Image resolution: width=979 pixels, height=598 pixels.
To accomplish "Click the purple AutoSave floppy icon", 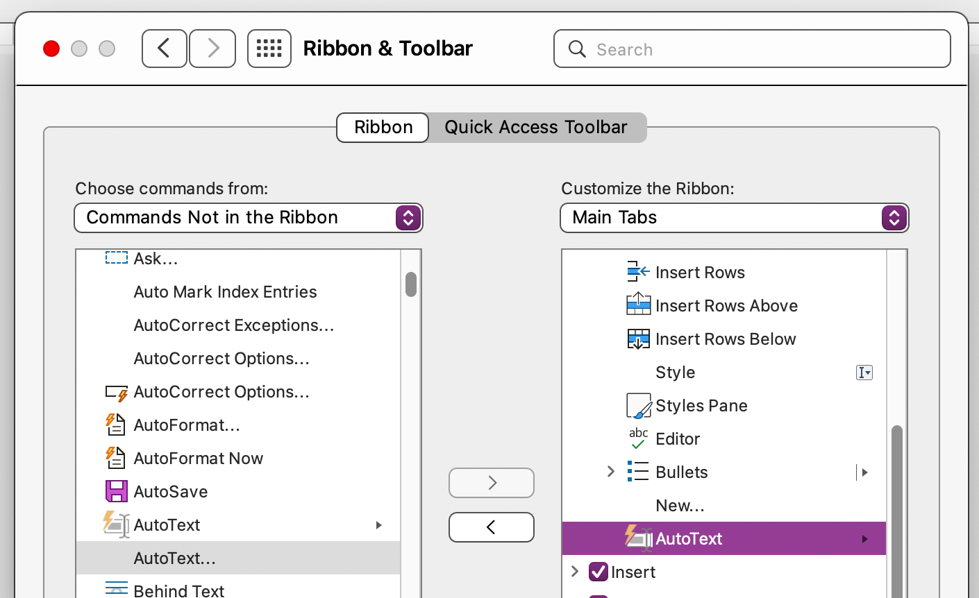I will tap(116, 491).
